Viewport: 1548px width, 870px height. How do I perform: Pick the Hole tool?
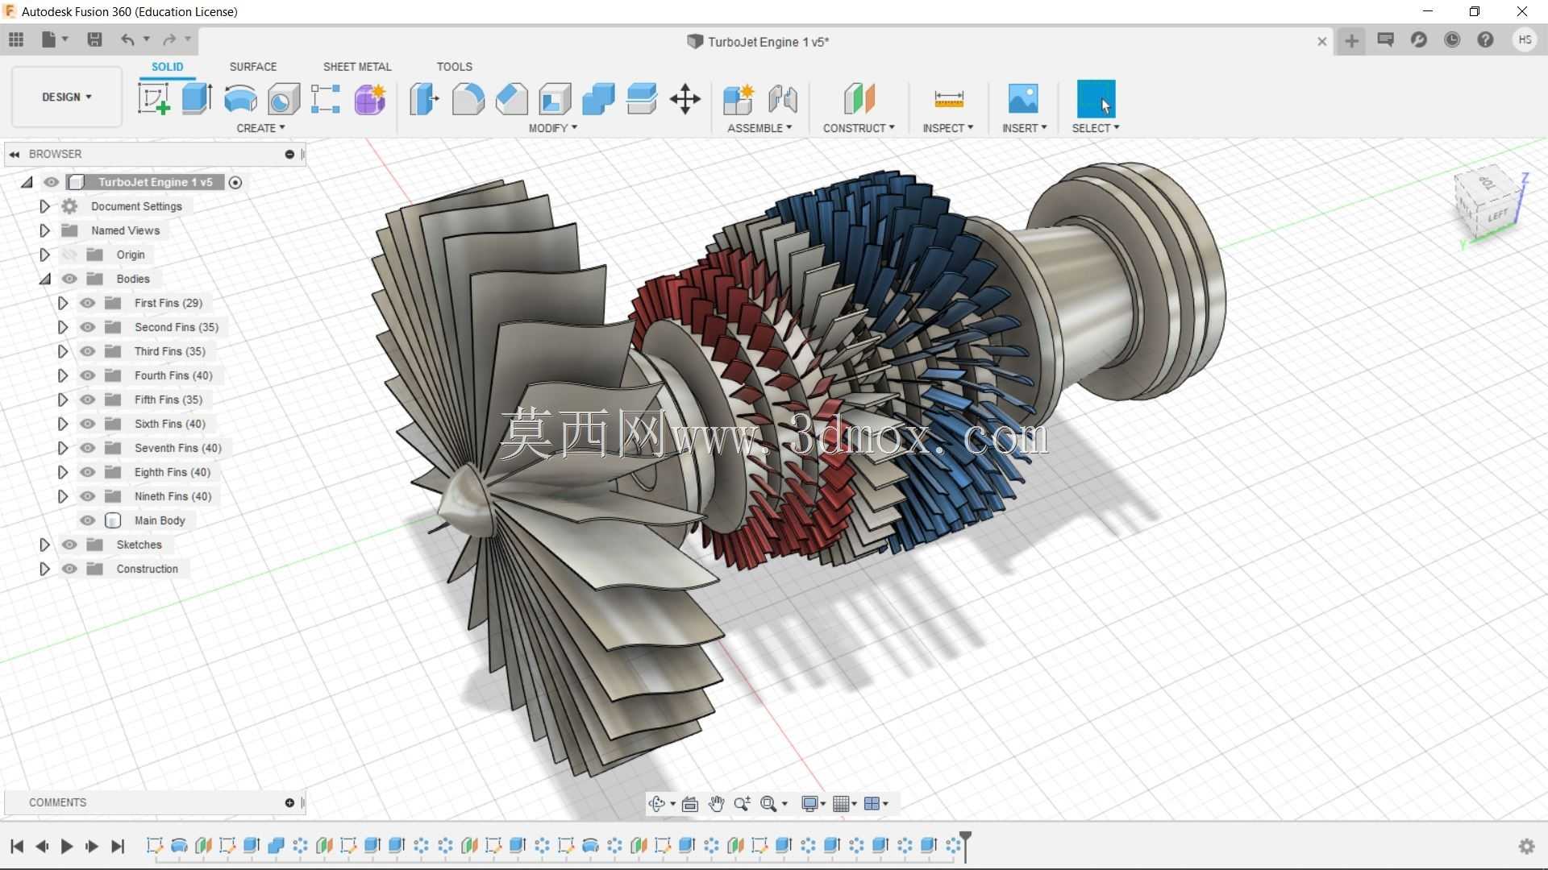(284, 99)
